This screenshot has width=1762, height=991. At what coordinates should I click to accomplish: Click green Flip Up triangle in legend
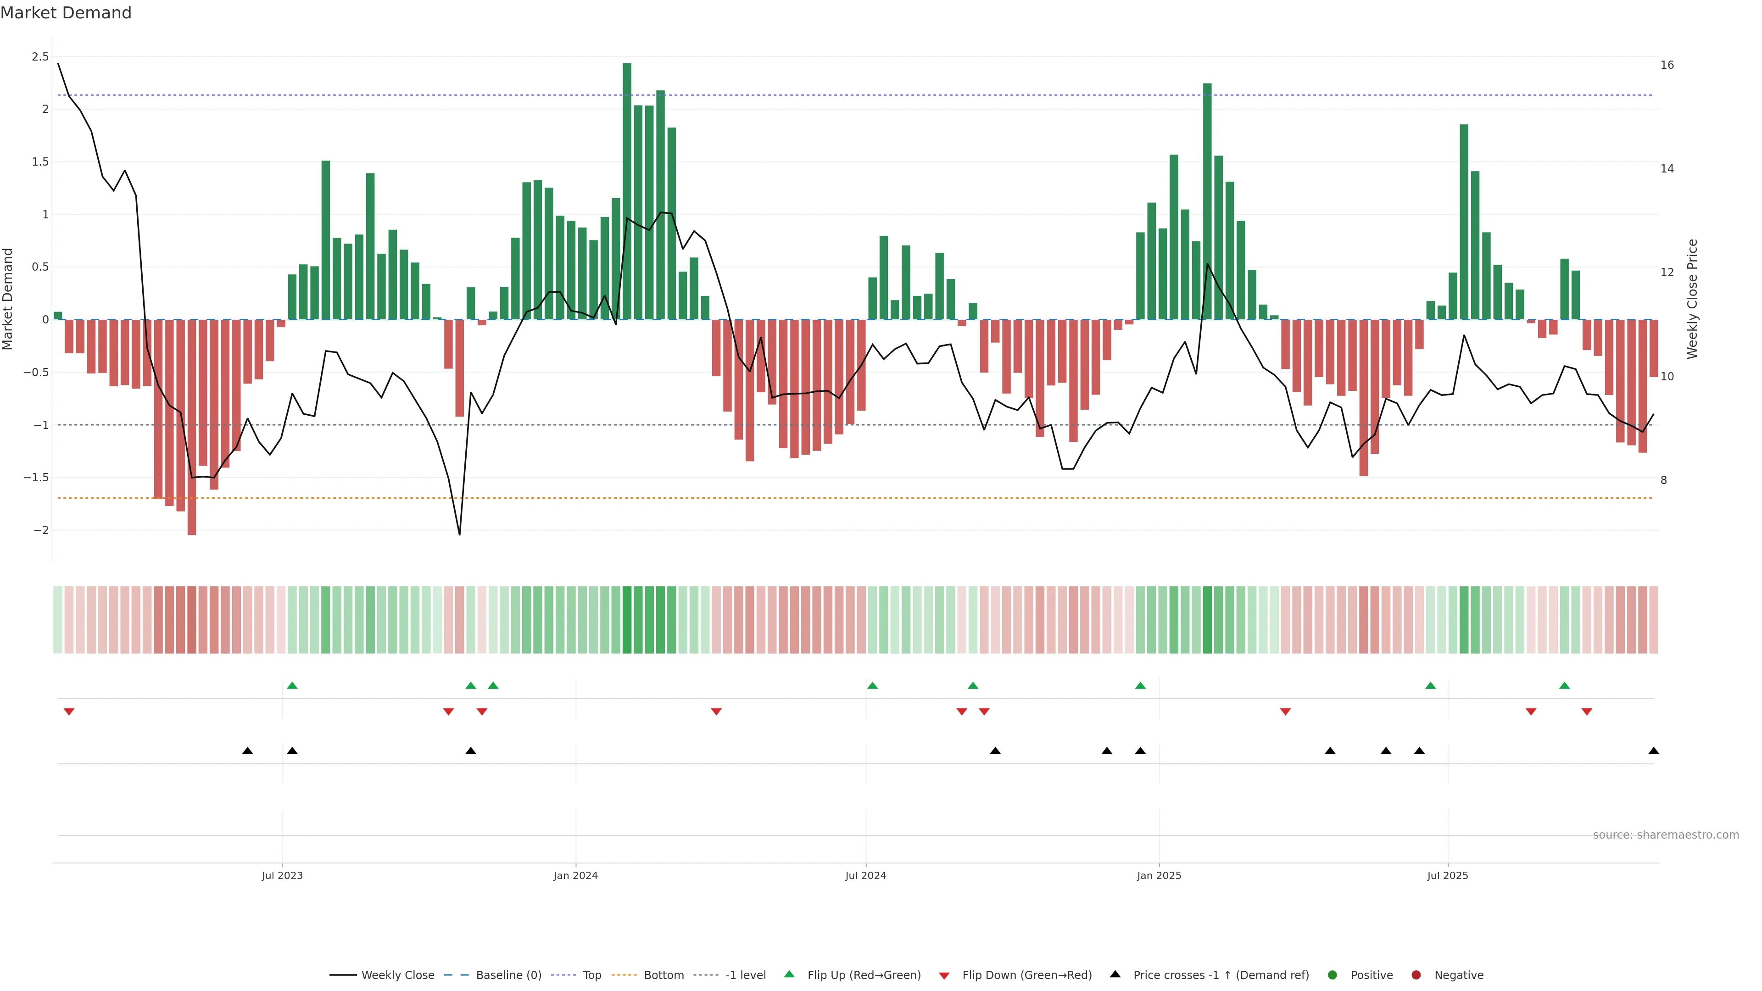tap(789, 974)
